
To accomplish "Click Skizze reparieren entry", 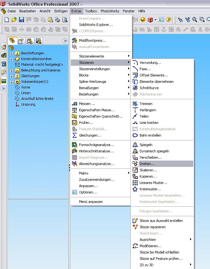I will (163, 227).
